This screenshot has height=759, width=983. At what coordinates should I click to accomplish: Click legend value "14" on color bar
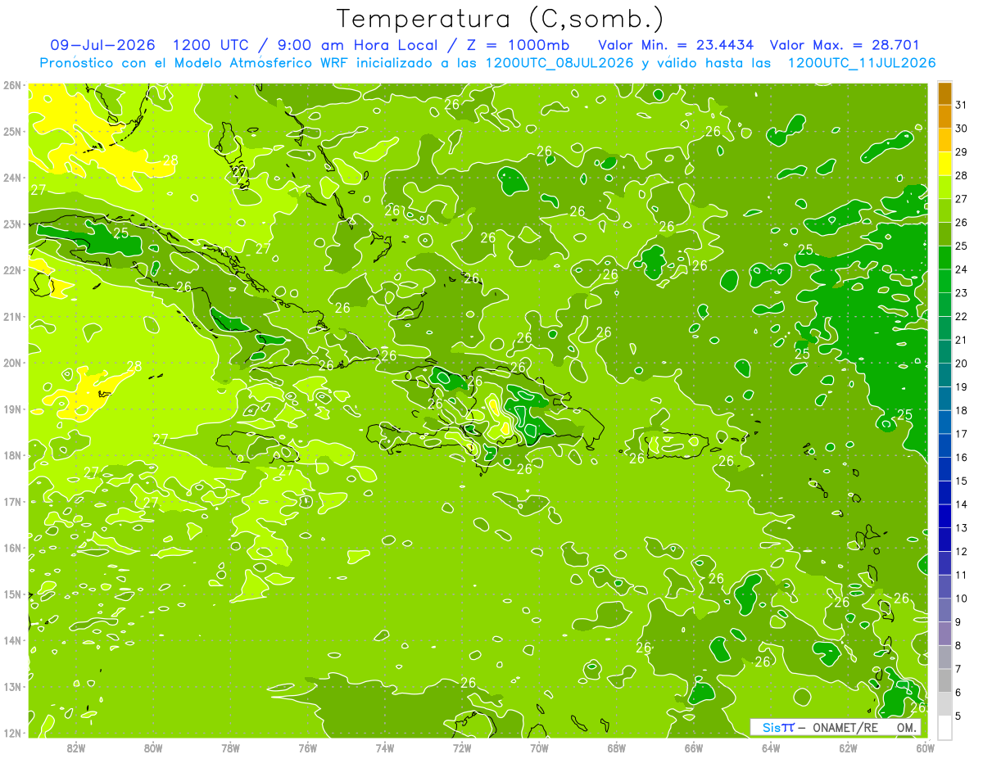[961, 504]
